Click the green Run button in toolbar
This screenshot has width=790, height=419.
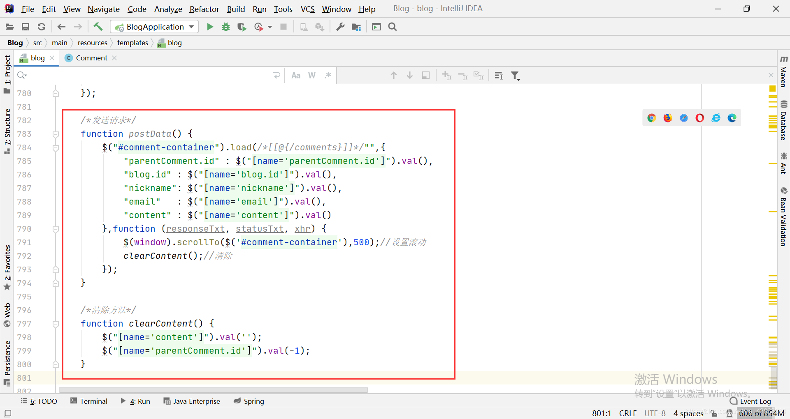coord(210,27)
